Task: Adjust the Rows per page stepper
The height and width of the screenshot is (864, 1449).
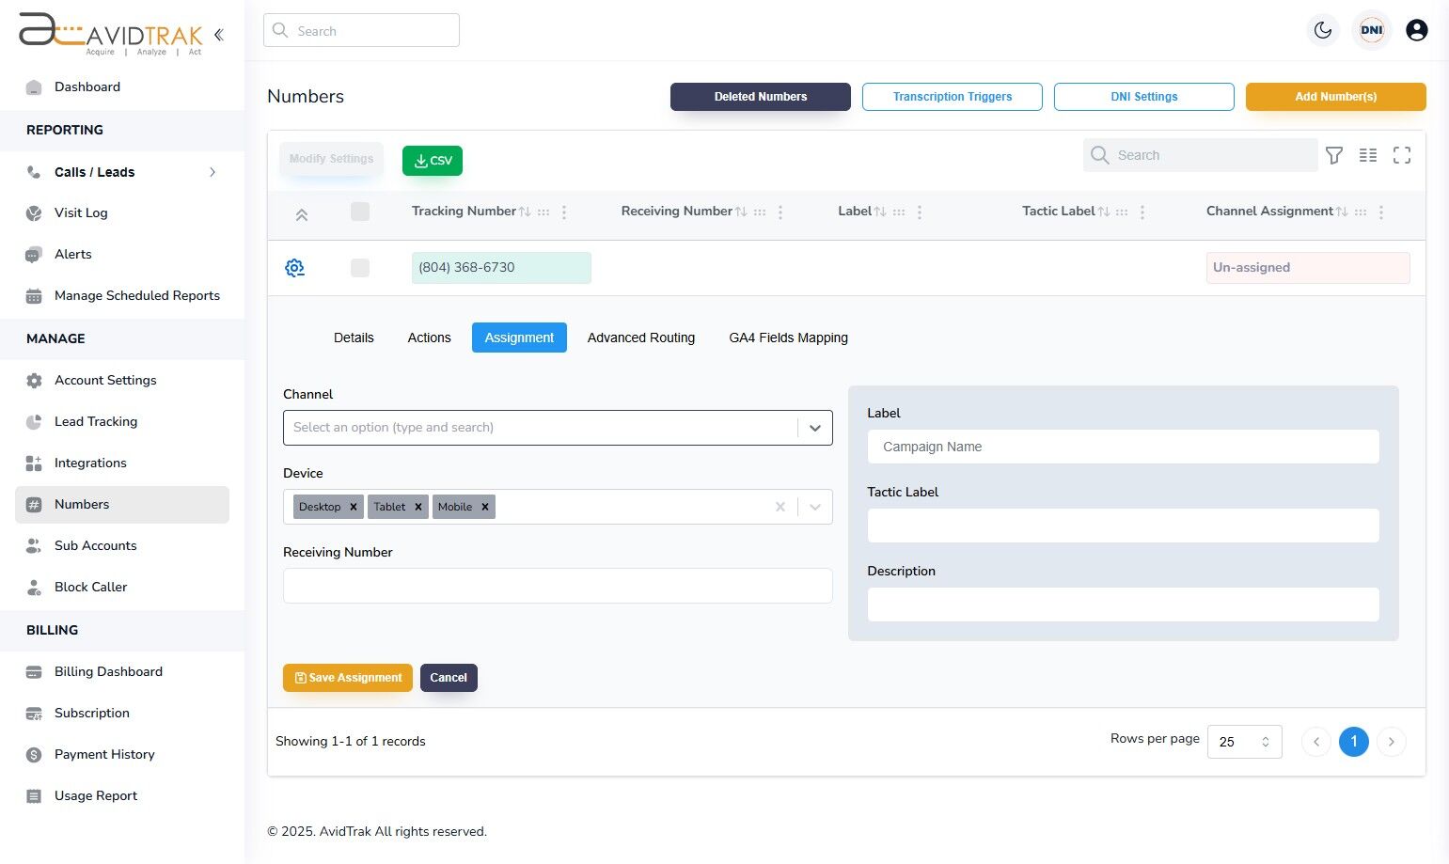Action: click(1266, 742)
